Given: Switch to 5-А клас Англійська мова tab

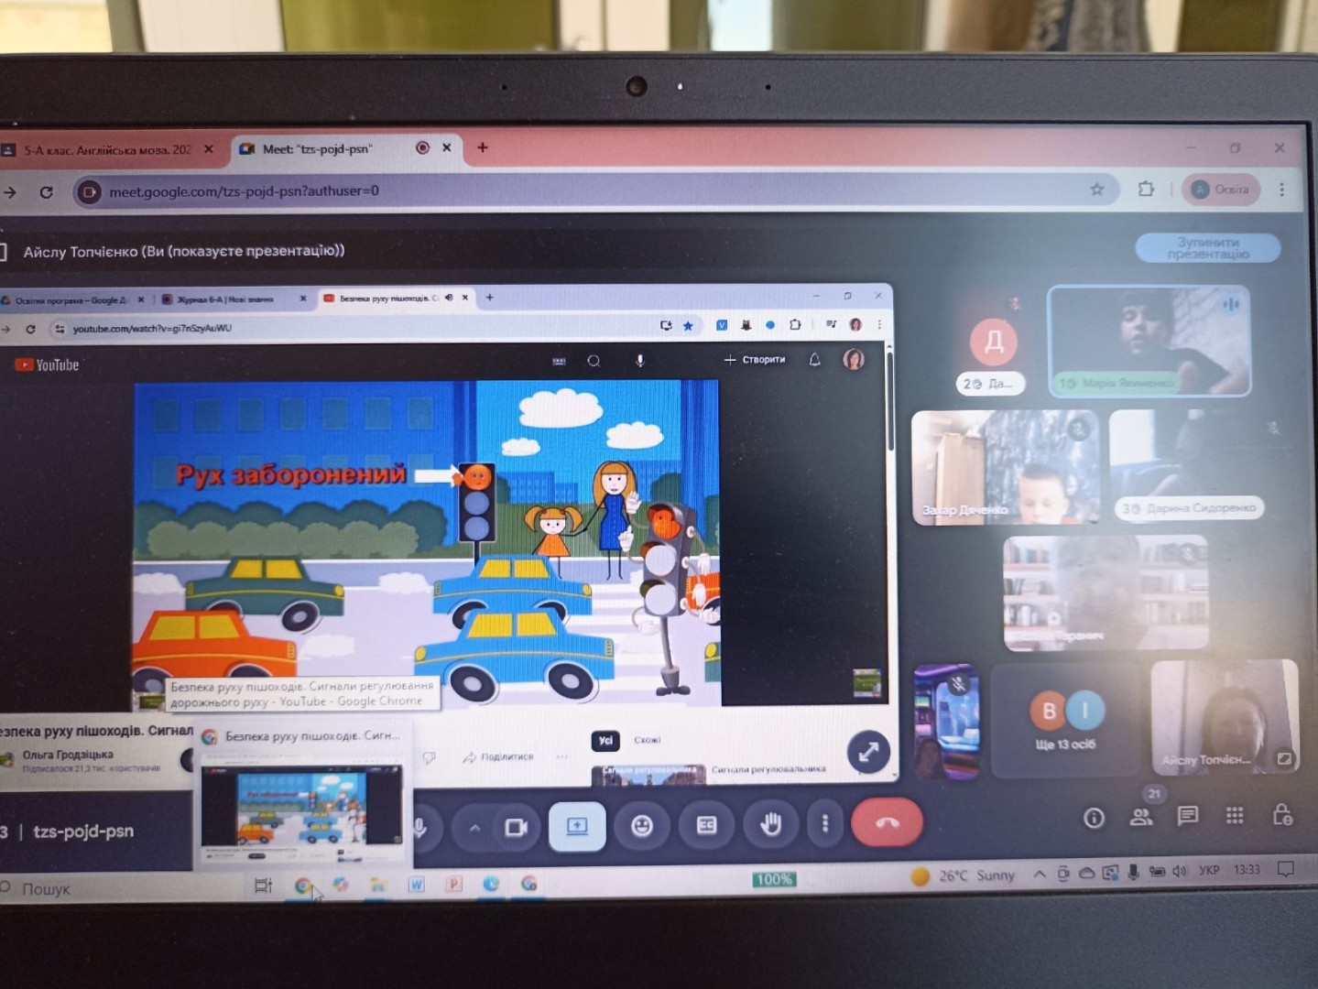Looking at the screenshot, I should [x=108, y=149].
